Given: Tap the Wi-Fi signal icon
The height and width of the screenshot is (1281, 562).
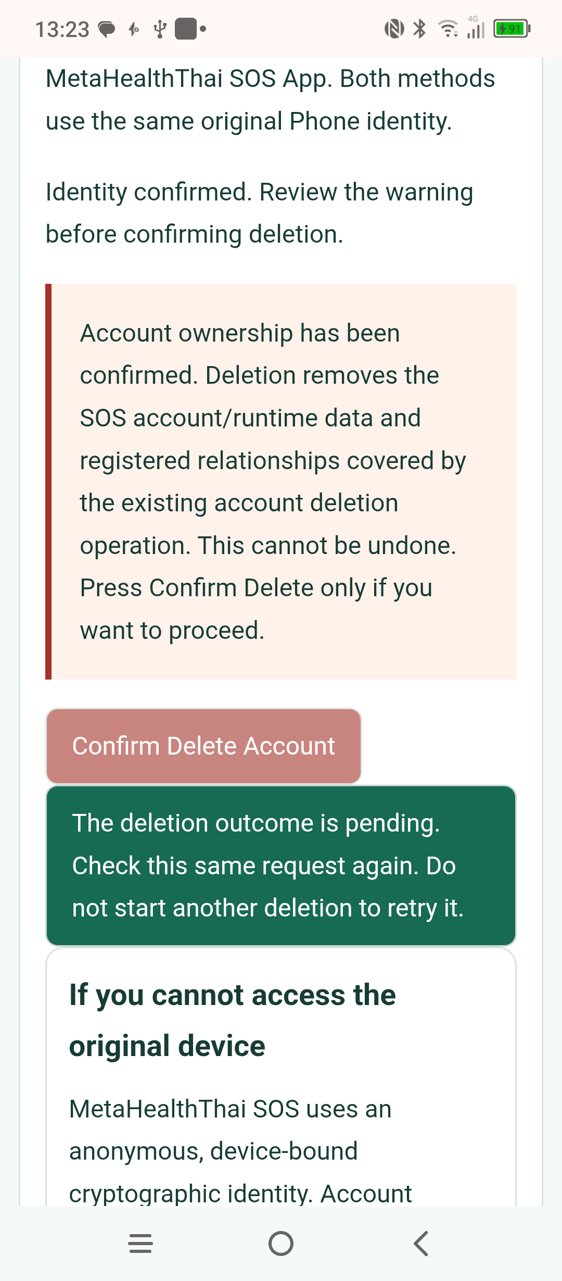Looking at the screenshot, I should [x=448, y=29].
